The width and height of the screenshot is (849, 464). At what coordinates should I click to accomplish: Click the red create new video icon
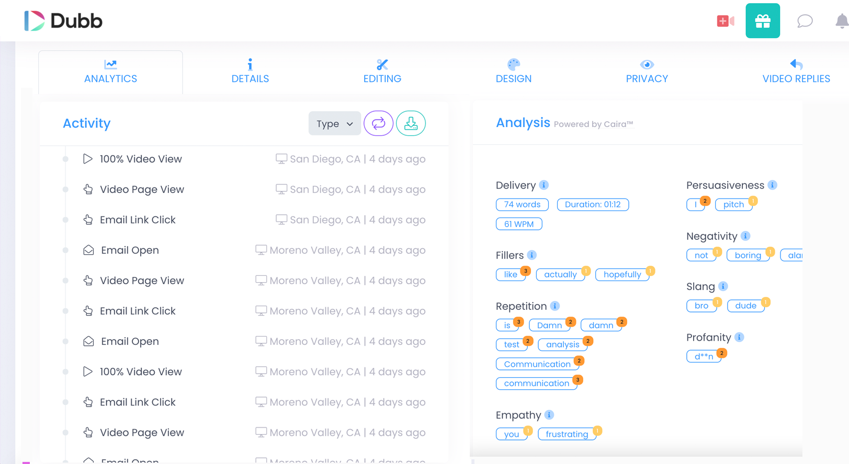725,20
